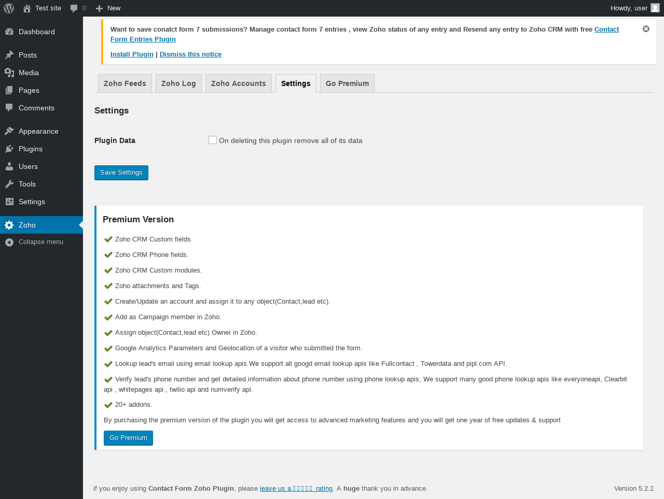Dismiss the notice with the X icon

pos(646,29)
